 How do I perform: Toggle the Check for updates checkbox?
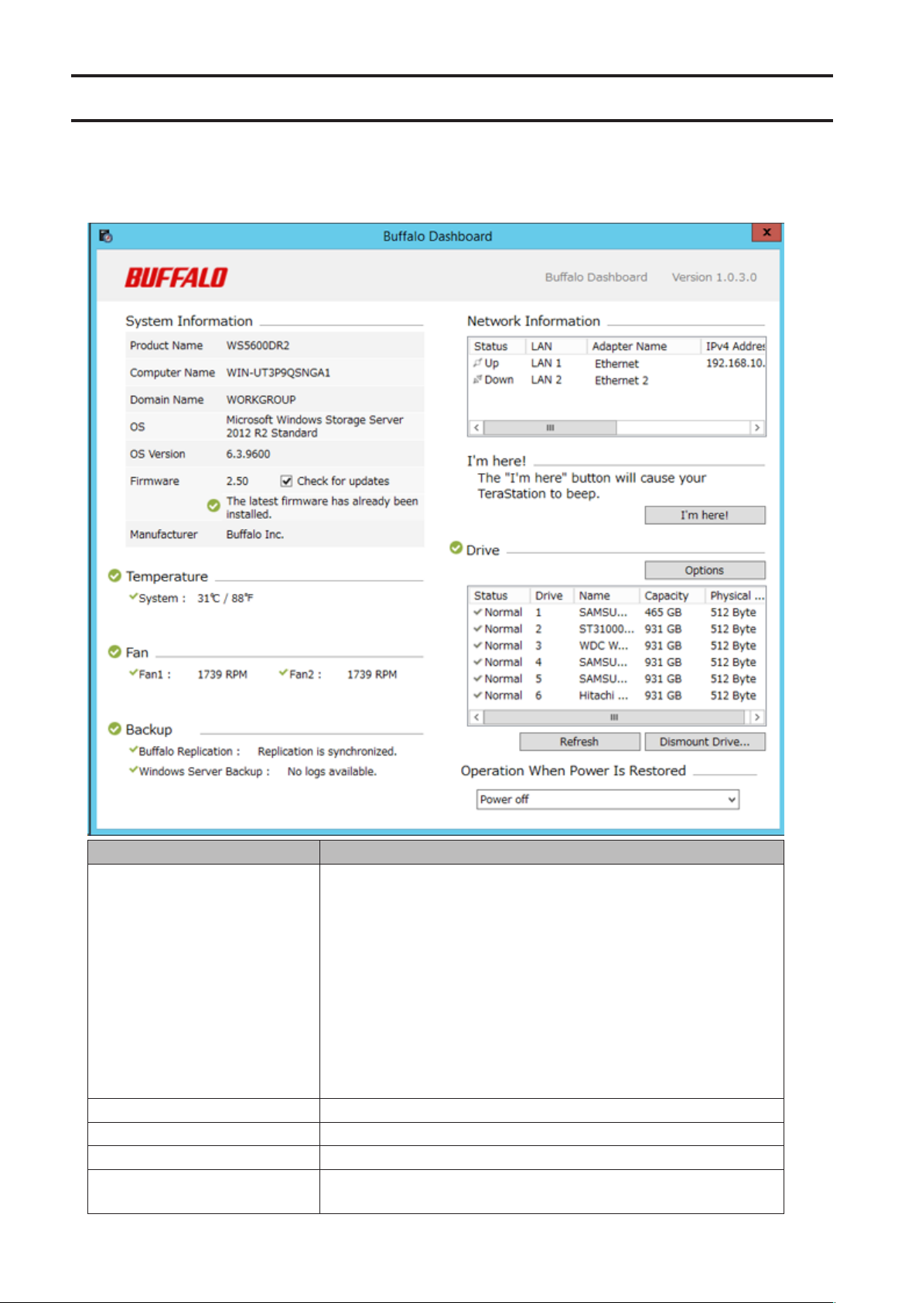286,481
